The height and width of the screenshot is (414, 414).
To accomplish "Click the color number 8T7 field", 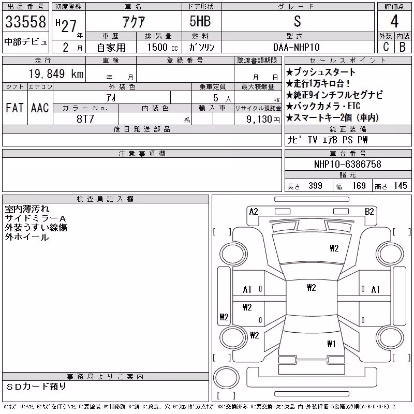I will pos(85,119).
